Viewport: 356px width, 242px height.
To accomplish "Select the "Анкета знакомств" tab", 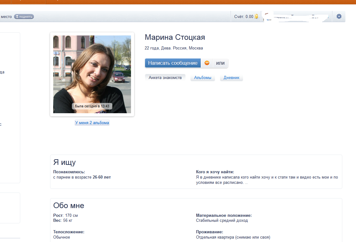I will (165, 78).
